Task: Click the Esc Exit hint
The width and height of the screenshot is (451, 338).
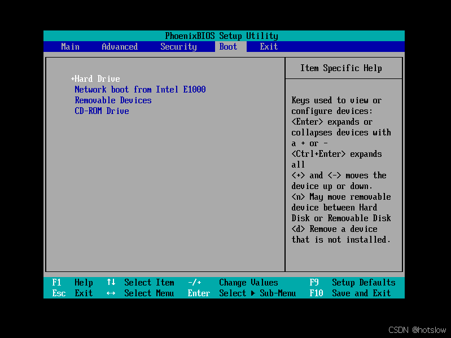Action: 72,293
